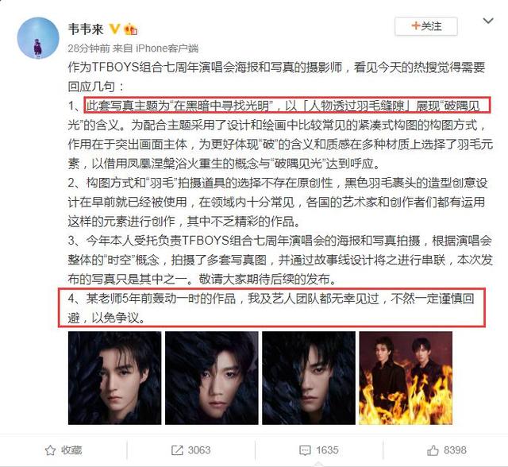Follow the user with the +关注 button
The image size is (508, 467).
click(426, 26)
